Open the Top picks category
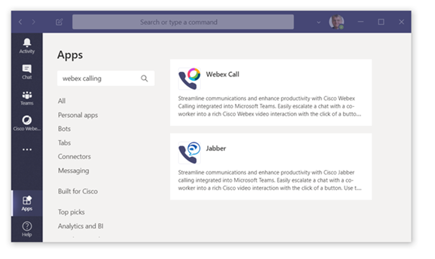The height and width of the screenshot is (259, 435). [72, 212]
